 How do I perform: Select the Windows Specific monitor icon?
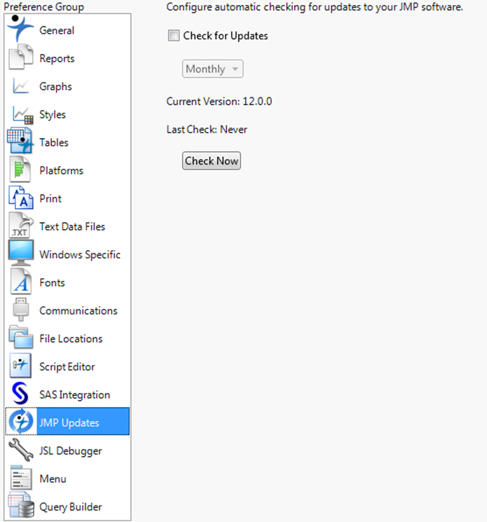click(20, 254)
